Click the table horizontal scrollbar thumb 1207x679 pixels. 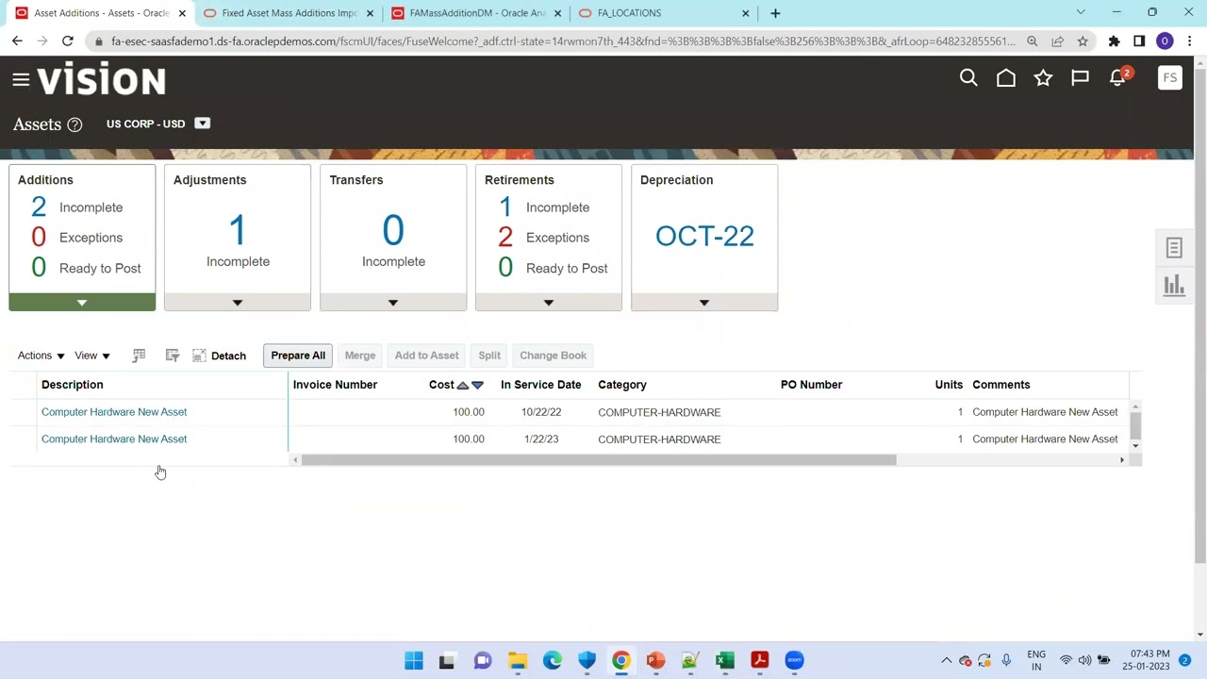[599, 460]
